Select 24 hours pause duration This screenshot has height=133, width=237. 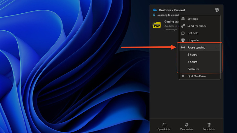[x=193, y=69]
